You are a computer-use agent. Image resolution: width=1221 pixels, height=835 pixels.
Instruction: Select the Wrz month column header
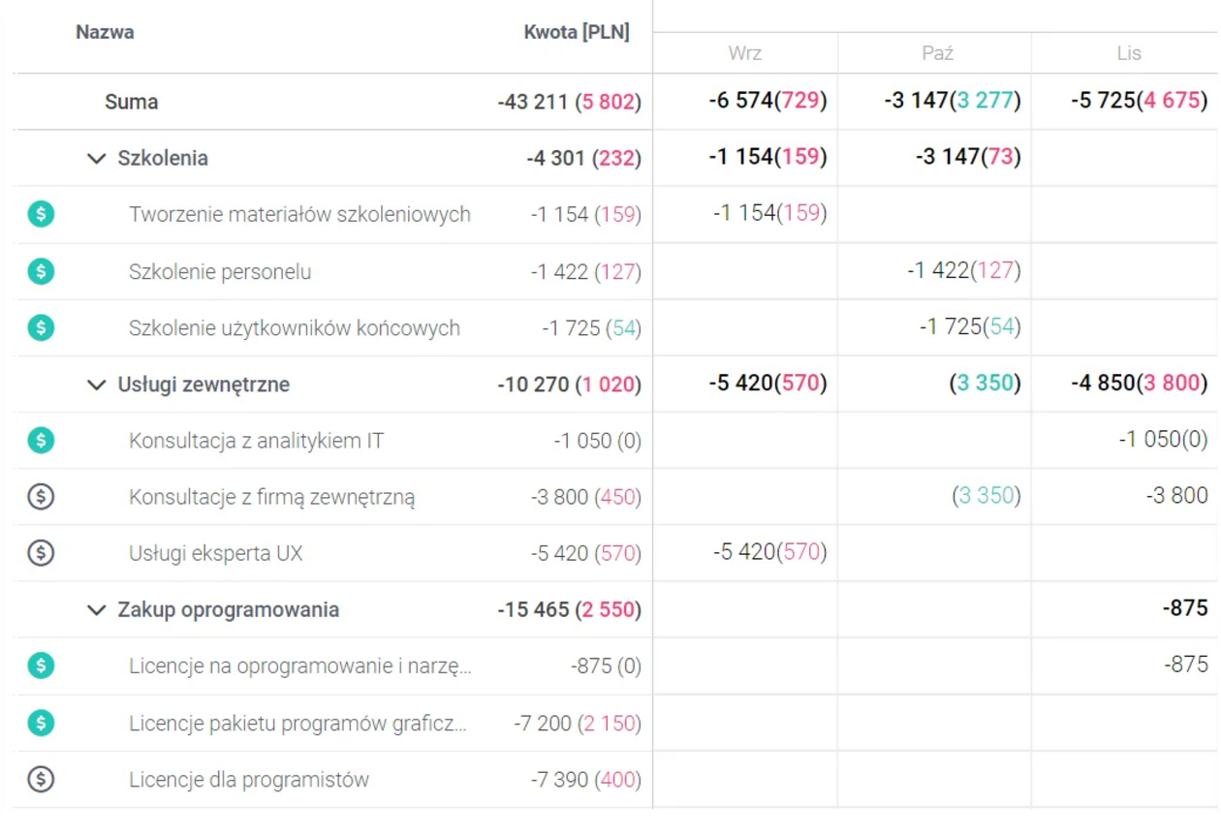744,53
